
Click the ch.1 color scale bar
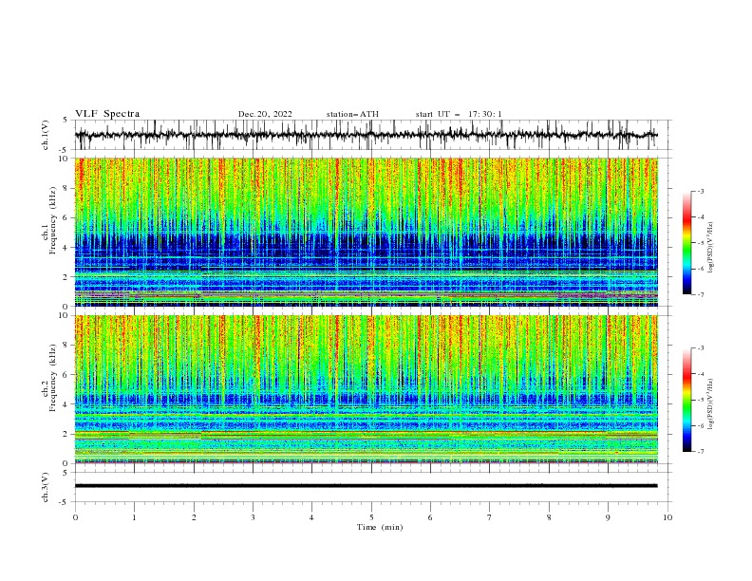(x=686, y=243)
